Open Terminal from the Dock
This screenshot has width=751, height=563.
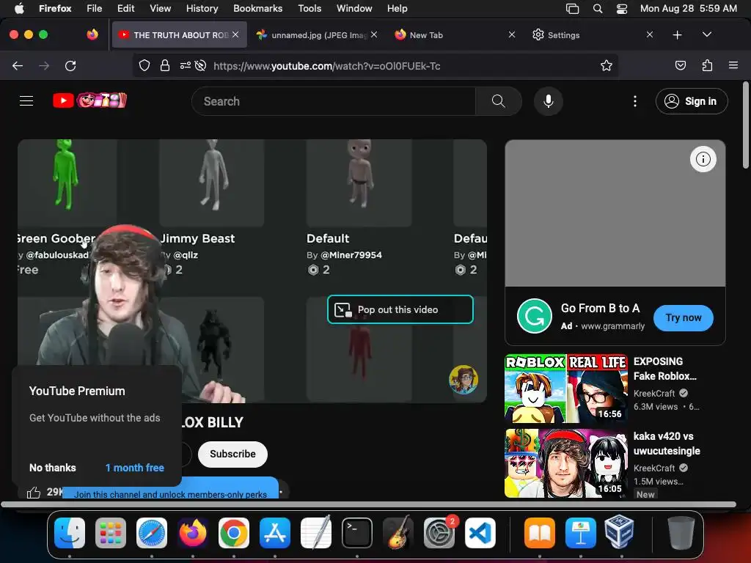[x=357, y=533]
